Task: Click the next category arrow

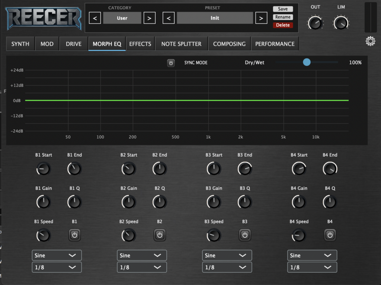Action: click(149, 18)
